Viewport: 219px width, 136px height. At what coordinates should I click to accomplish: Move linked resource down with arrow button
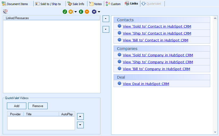pos(106,29)
